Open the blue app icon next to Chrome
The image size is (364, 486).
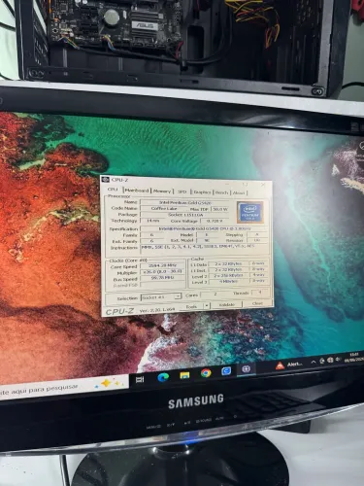226,371
